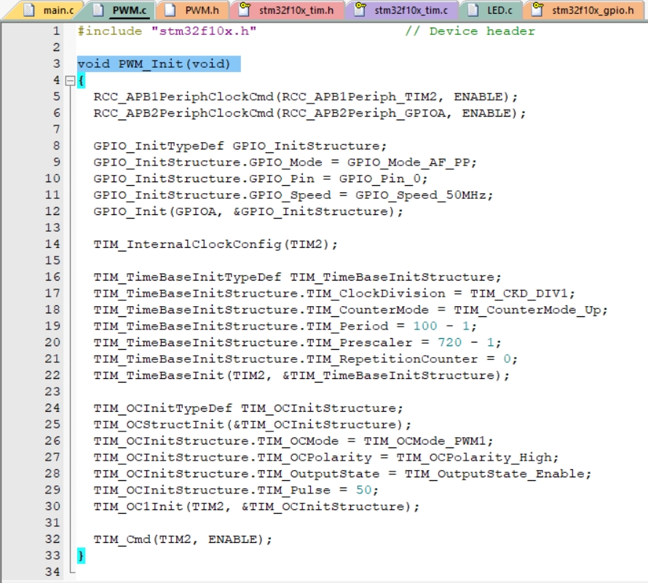648x583 pixels.
Task: Open the stm32f10x_gpio.h tab
Action: [583, 10]
